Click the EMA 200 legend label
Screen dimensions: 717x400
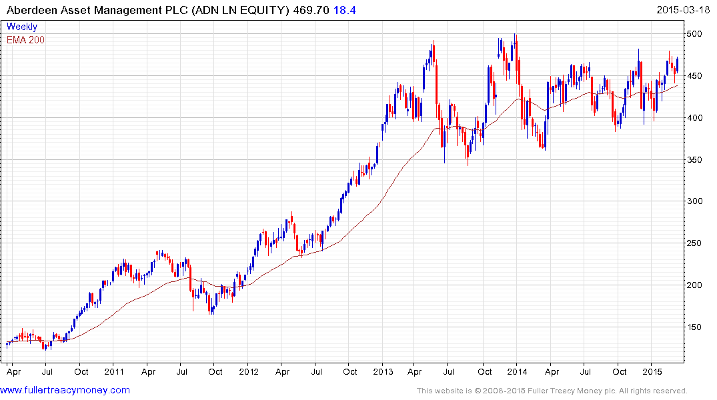(x=26, y=39)
